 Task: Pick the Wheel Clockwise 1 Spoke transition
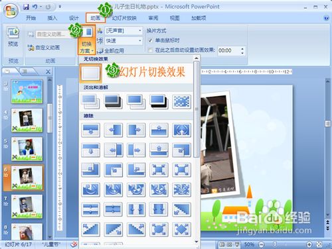(90, 189)
